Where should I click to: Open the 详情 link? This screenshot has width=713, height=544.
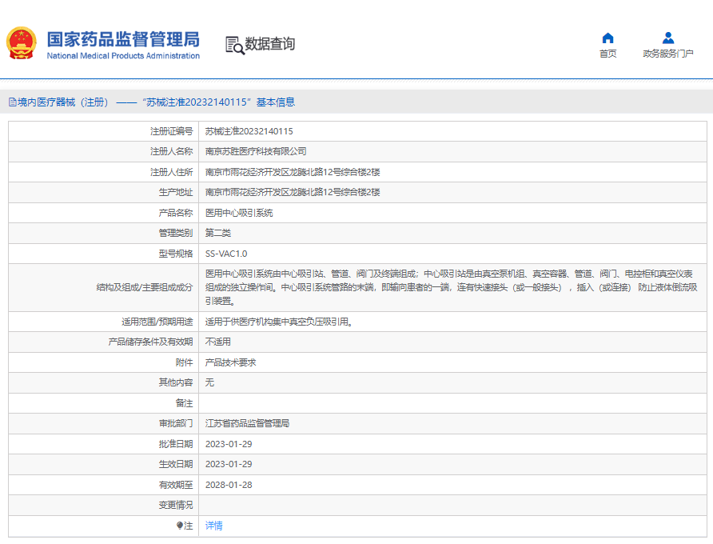click(213, 526)
